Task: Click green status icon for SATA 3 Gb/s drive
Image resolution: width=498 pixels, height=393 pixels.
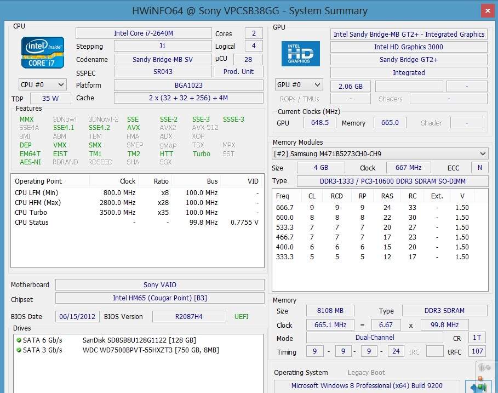Action: click(x=19, y=350)
